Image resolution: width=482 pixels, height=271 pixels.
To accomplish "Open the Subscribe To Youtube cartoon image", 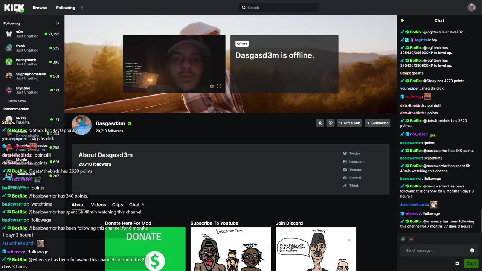I will point(230,249).
